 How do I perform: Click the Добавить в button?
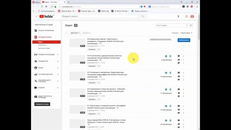(87, 33)
